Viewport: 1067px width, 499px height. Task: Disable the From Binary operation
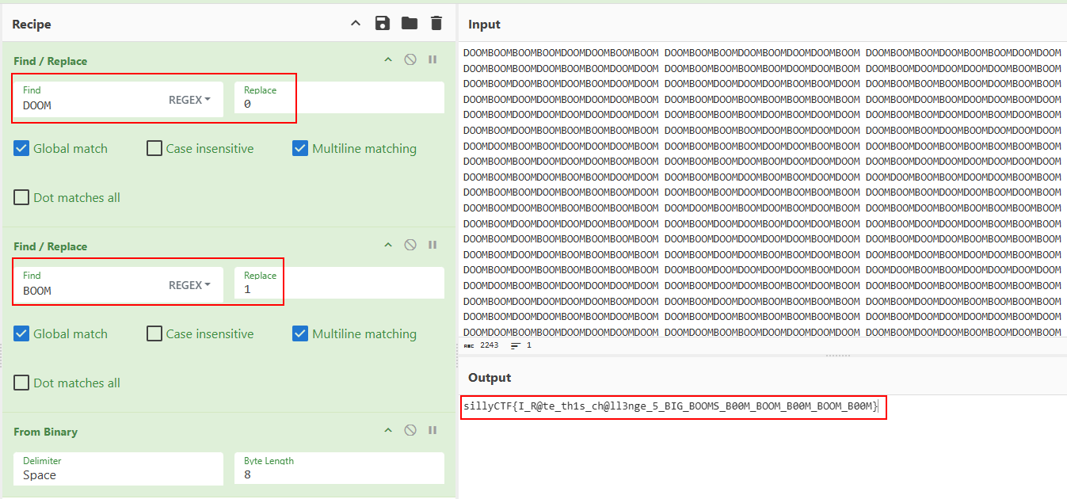click(x=410, y=430)
